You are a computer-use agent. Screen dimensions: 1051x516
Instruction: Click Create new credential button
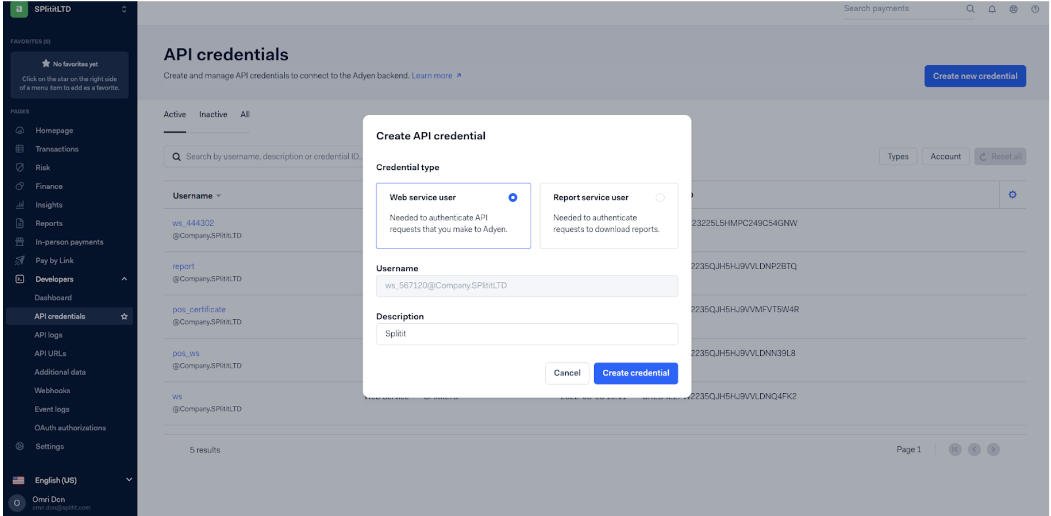975,76
